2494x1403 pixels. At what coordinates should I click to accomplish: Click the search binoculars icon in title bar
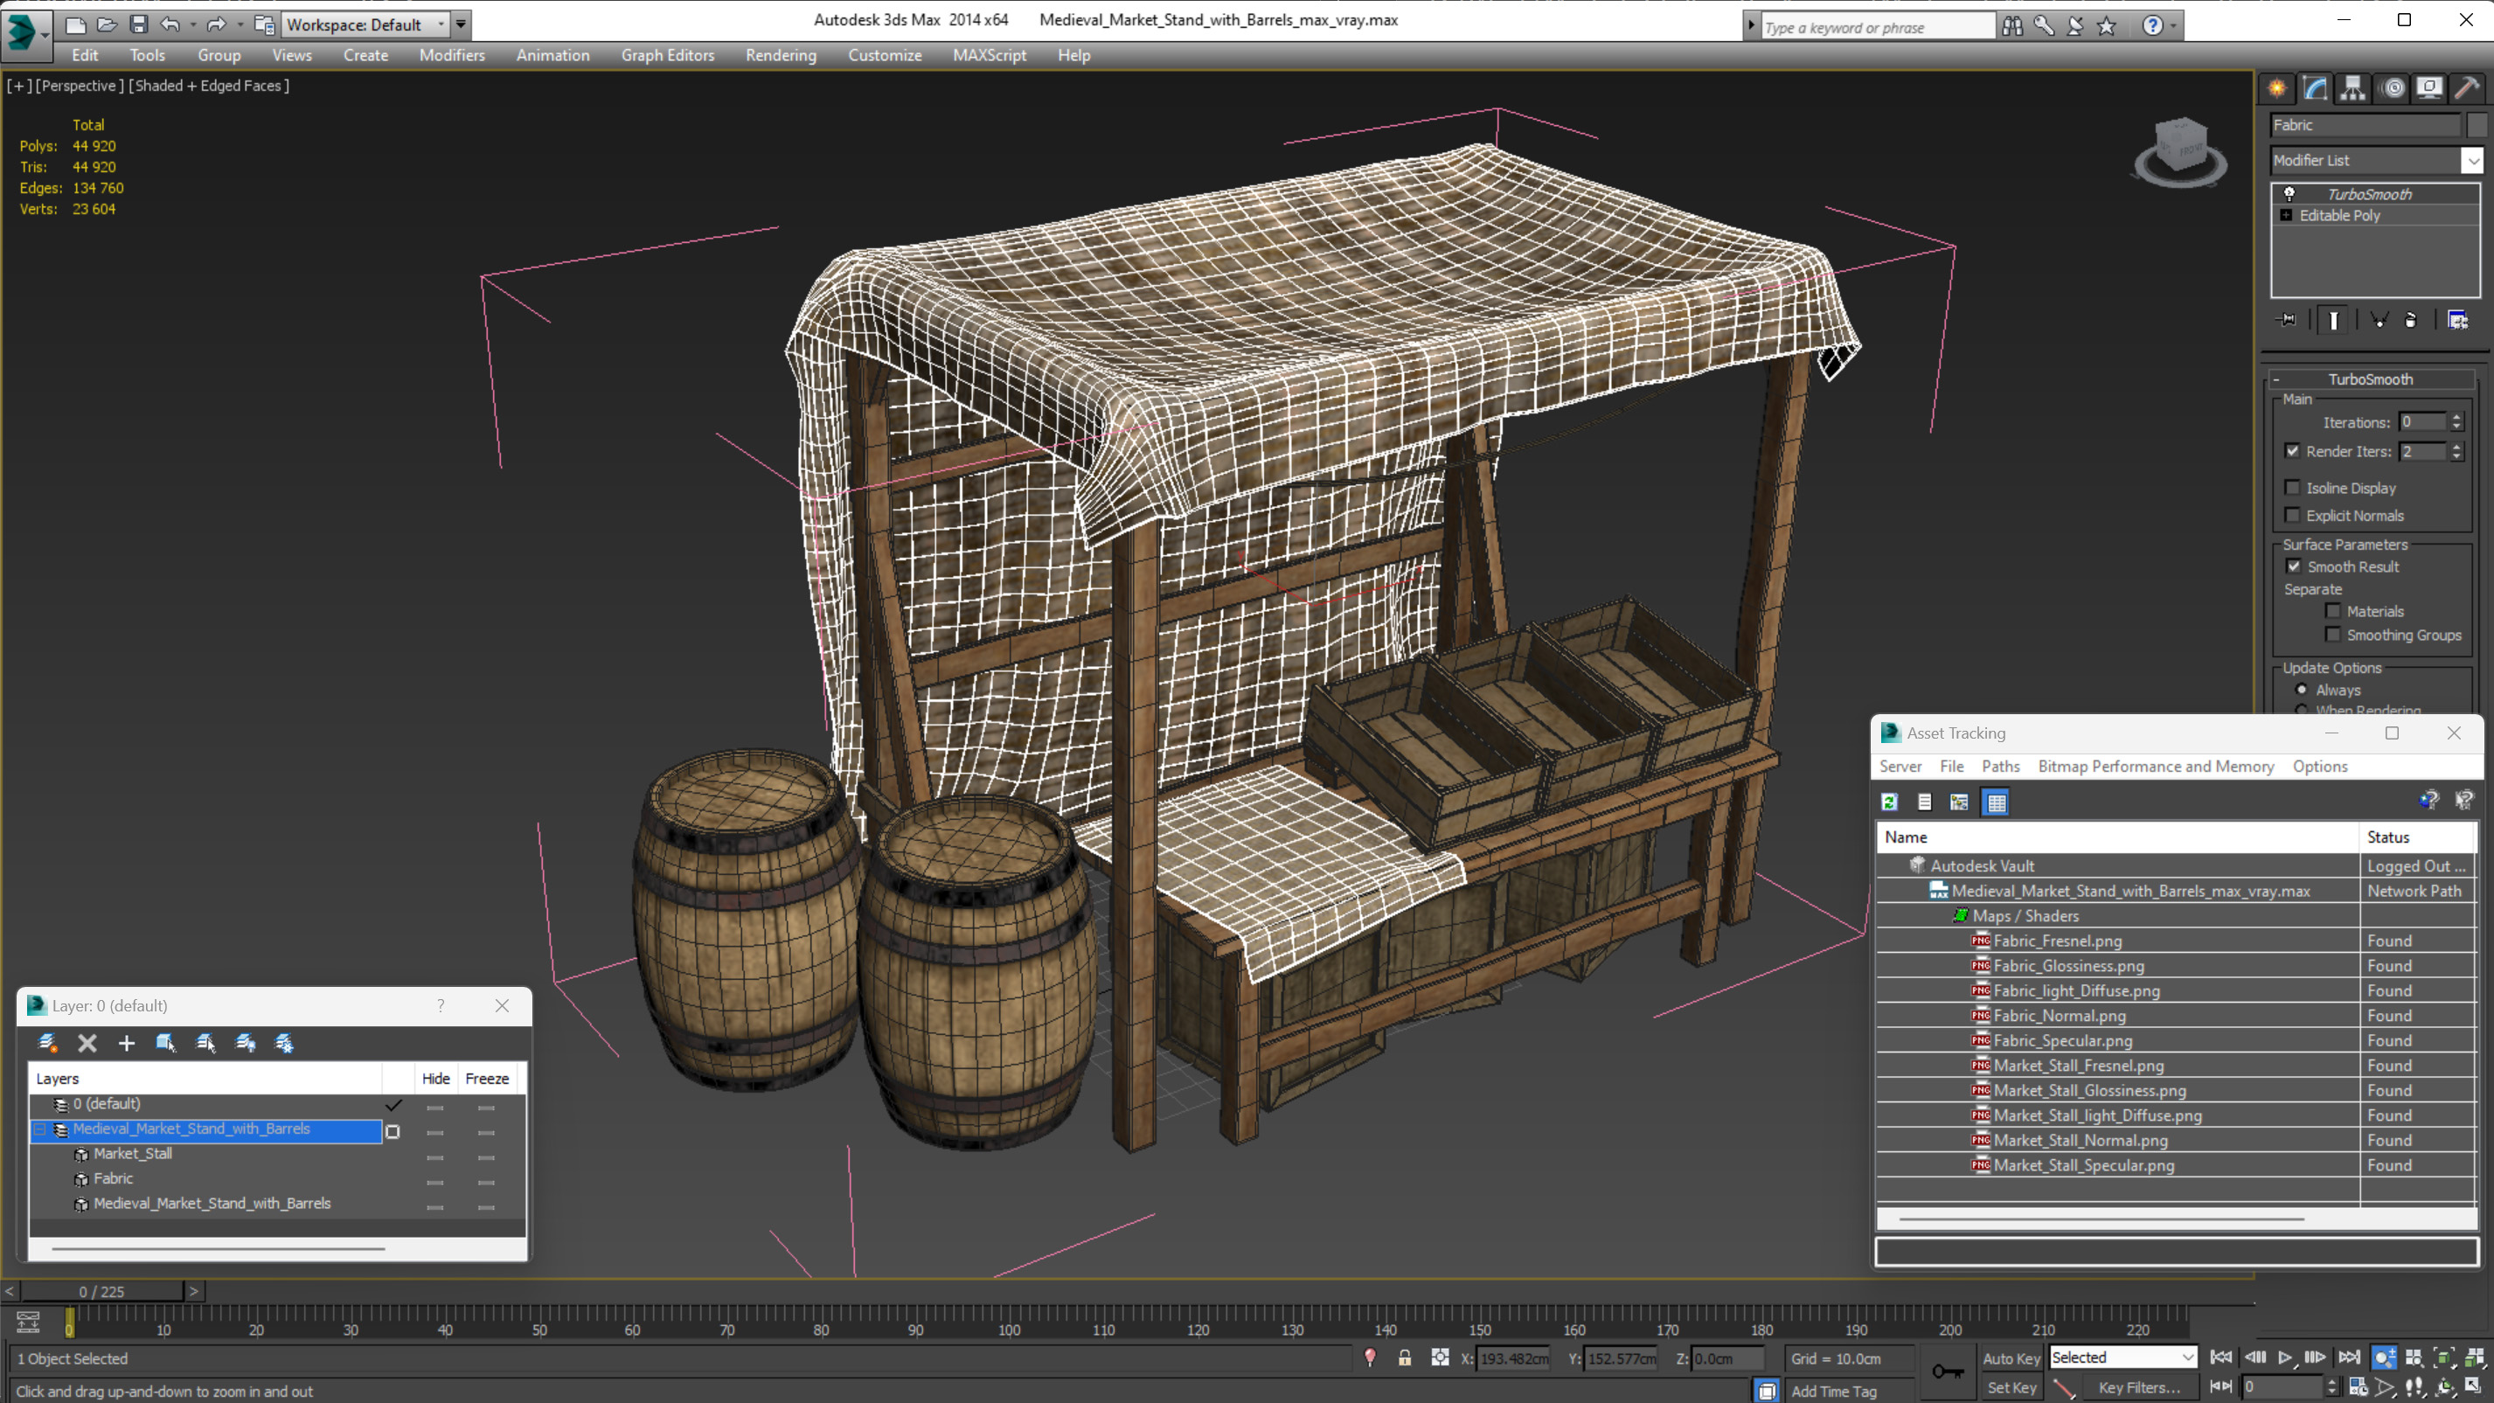pyautogui.click(x=2011, y=26)
